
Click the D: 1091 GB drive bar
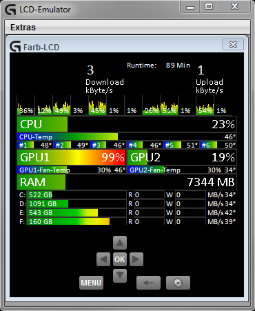(76, 204)
